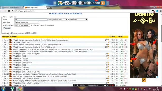This screenshot has height=91, width=162.
Task: Bookmark this page with the star icon
Action: 149,11
